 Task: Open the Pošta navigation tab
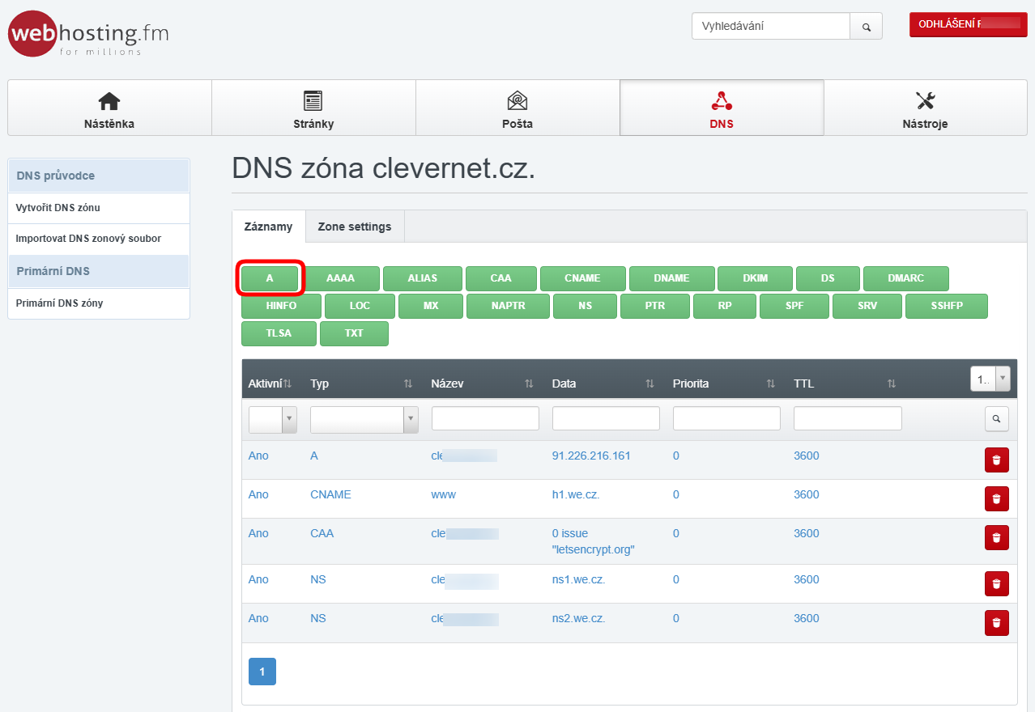pyautogui.click(x=517, y=108)
